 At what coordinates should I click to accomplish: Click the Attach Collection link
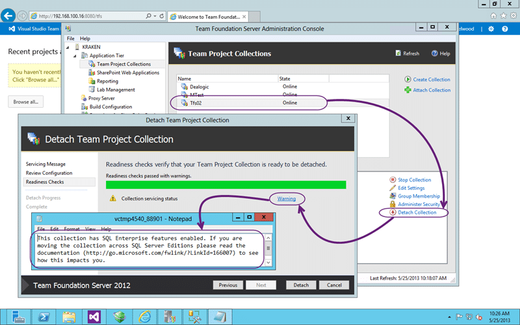pos(432,90)
